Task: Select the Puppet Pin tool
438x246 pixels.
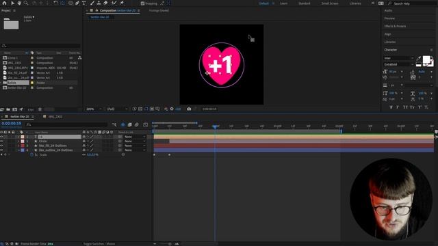Action: click(x=122, y=3)
